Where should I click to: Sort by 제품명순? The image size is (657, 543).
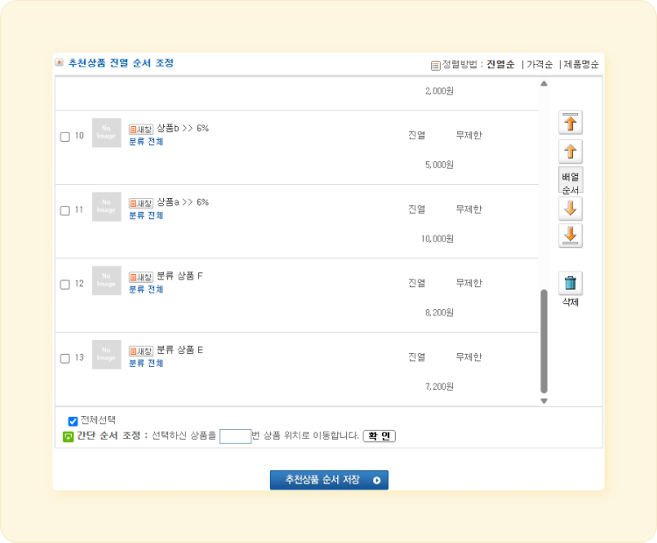[581, 65]
